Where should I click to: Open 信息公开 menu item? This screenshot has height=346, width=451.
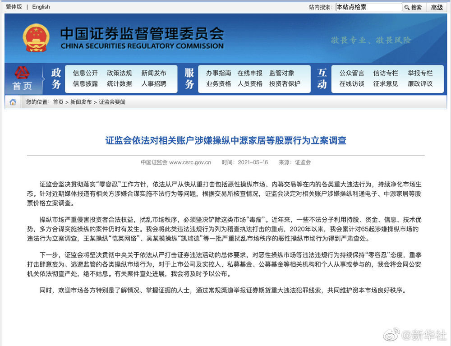(x=85, y=73)
